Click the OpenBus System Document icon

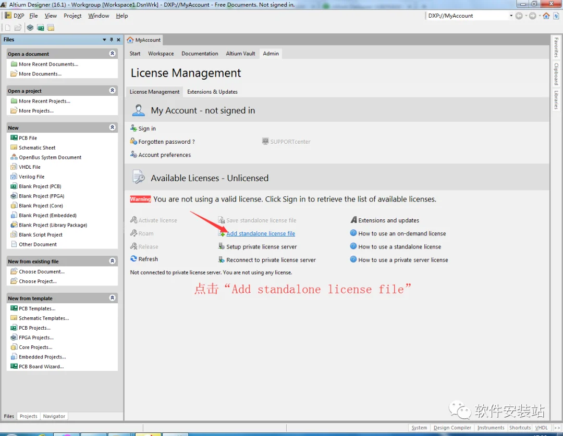(14, 157)
